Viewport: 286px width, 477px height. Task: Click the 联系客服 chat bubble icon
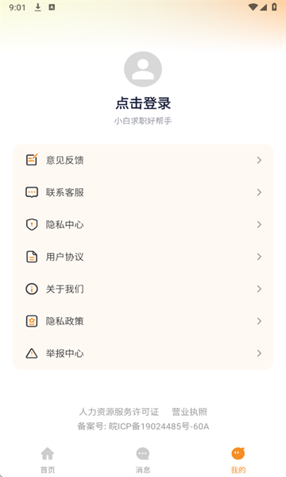tap(32, 192)
